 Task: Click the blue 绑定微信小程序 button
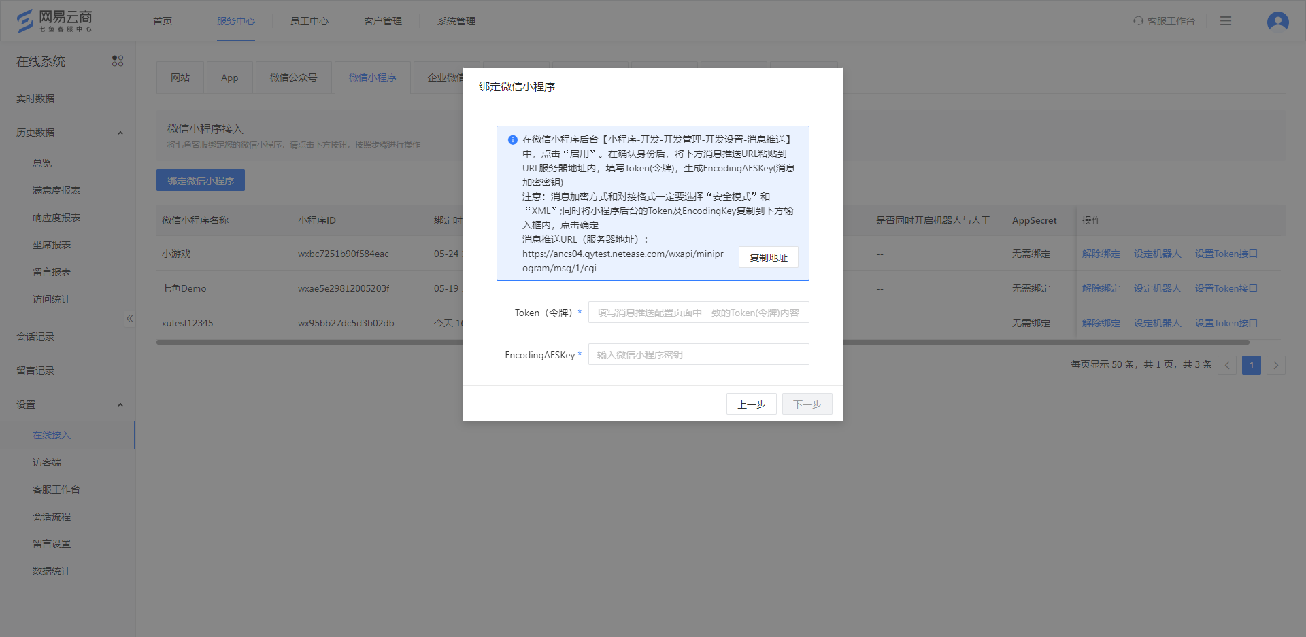201,180
